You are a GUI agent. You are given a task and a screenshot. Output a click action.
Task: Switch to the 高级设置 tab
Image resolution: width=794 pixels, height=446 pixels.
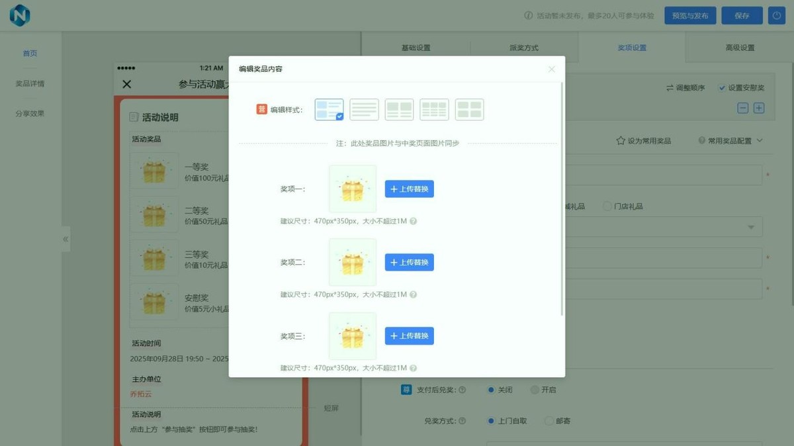point(740,47)
